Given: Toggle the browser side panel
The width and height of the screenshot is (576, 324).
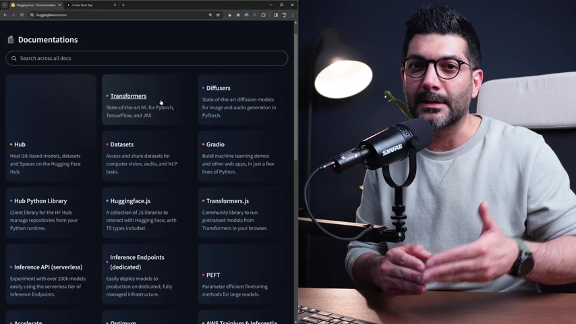Looking at the screenshot, I should tap(276, 15).
